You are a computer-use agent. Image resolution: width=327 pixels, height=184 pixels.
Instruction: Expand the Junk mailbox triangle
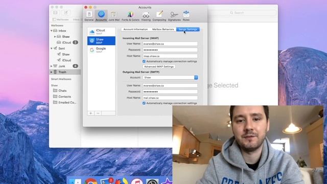click(x=52, y=66)
